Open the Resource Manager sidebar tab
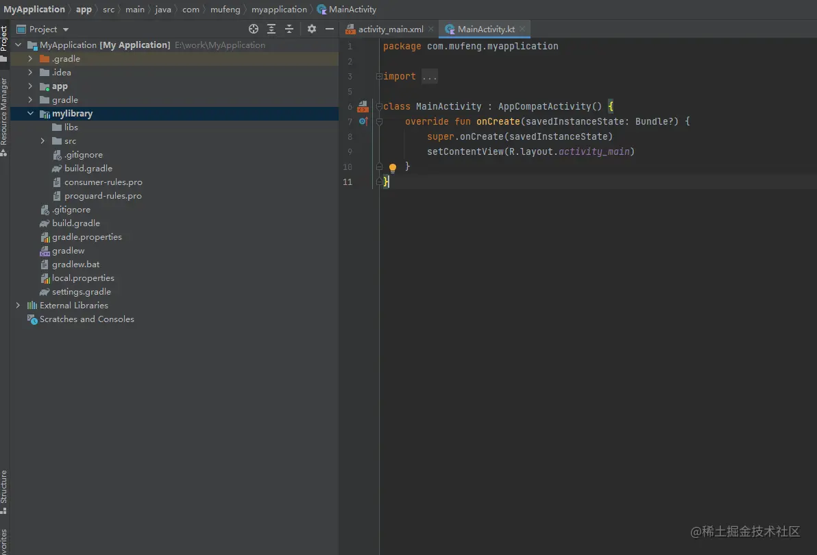This screenshot has width=817, height=555. (4, 117)
